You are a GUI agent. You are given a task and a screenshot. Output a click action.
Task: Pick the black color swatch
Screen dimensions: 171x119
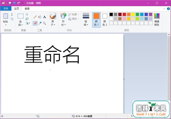pos(111,14)
